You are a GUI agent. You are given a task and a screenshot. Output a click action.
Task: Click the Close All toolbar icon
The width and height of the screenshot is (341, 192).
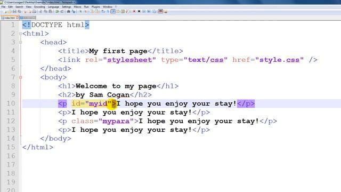click(29, 11)
